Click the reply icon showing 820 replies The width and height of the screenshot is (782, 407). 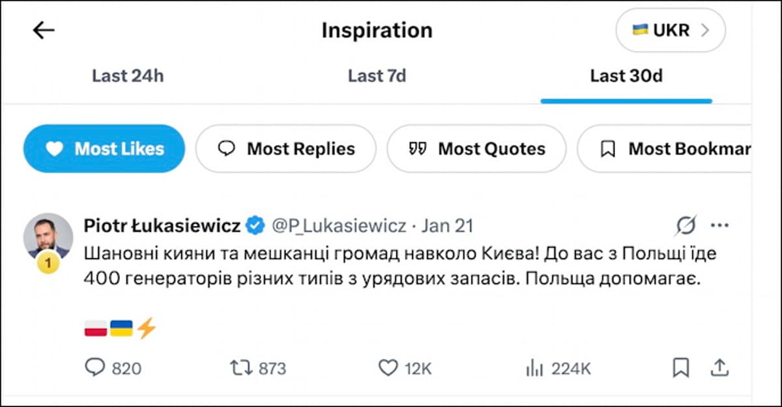pyautogui.click(x=96, y=368)
